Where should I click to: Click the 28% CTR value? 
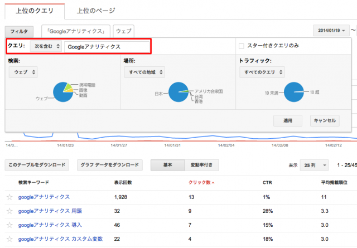pyautogui.click(x=268, y=211)
